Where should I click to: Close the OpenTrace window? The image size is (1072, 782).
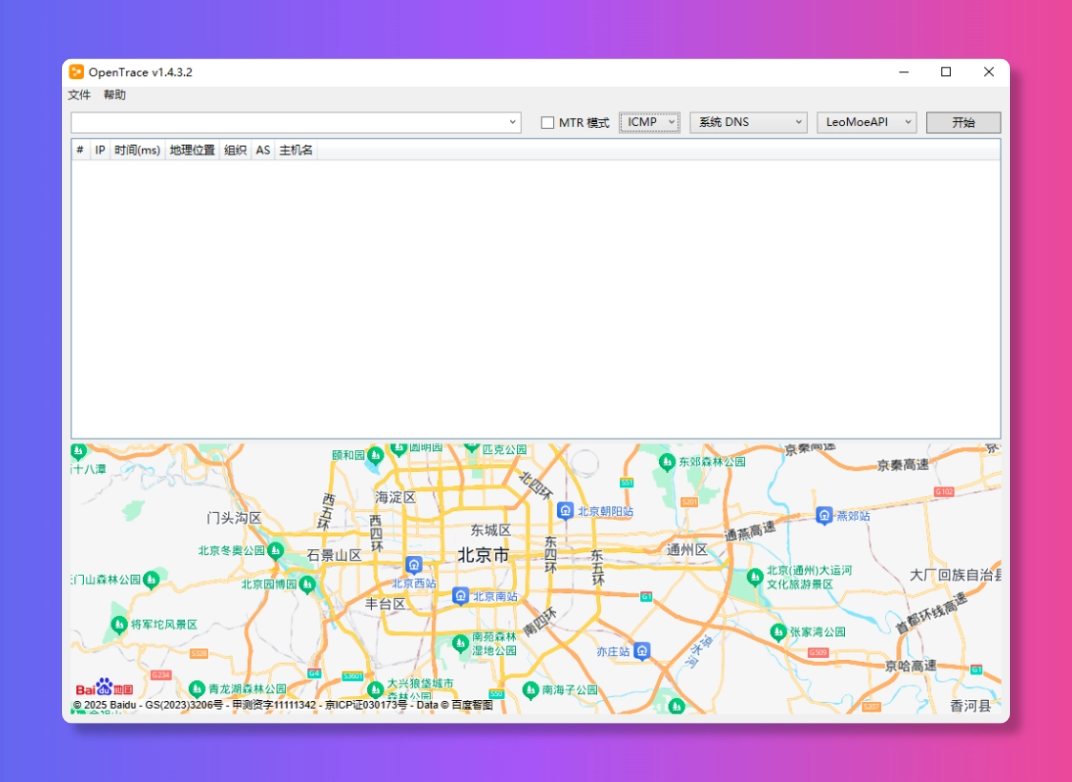pyautogui.click(x=989, y=72)
